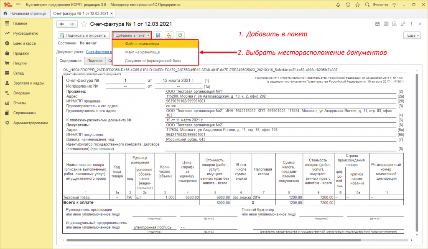Click the preview icon with magnifier on document
This screenshot has width=428, height=249.
point(395,24)
